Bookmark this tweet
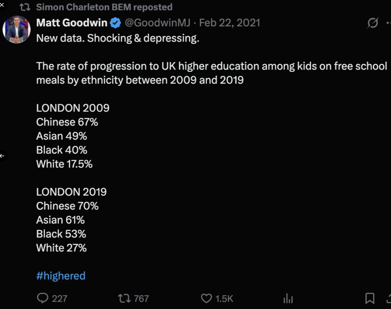The image size is (391, 309). tap(370, 298)
